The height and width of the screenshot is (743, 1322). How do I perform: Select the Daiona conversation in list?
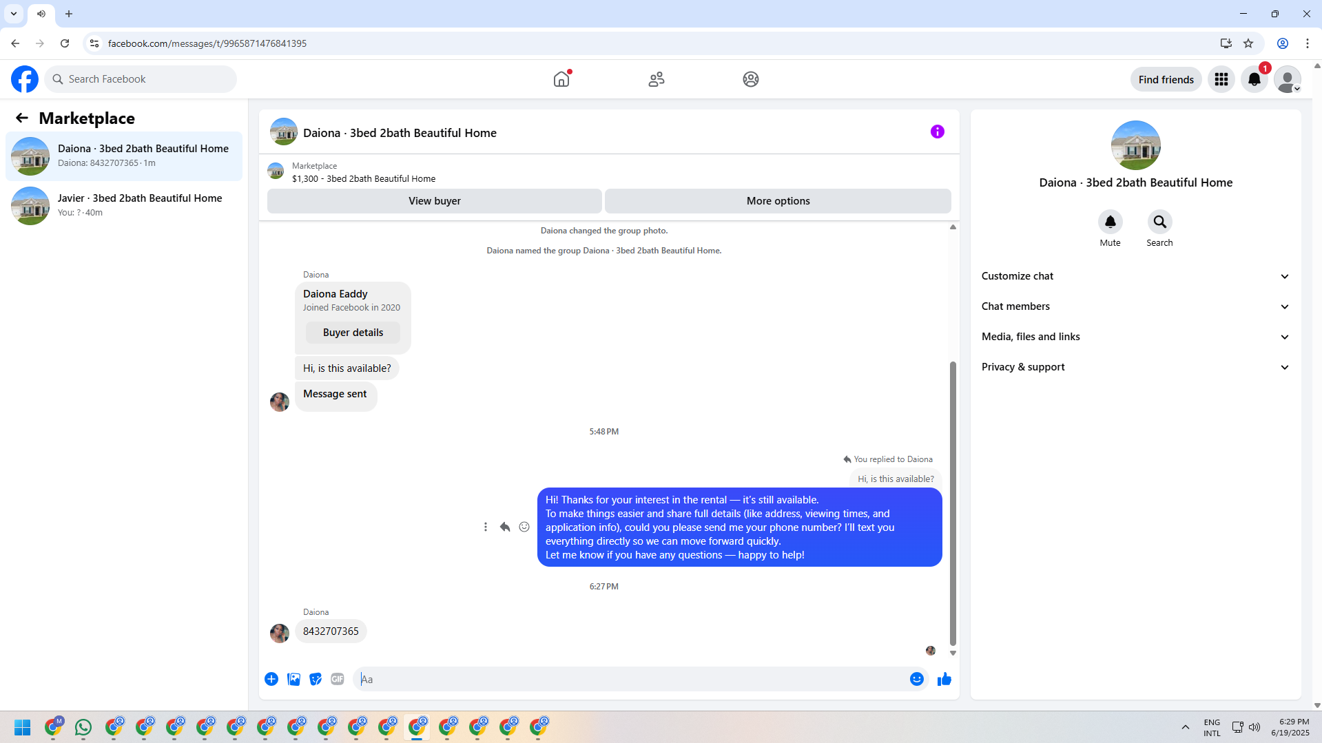click(124, 156)
